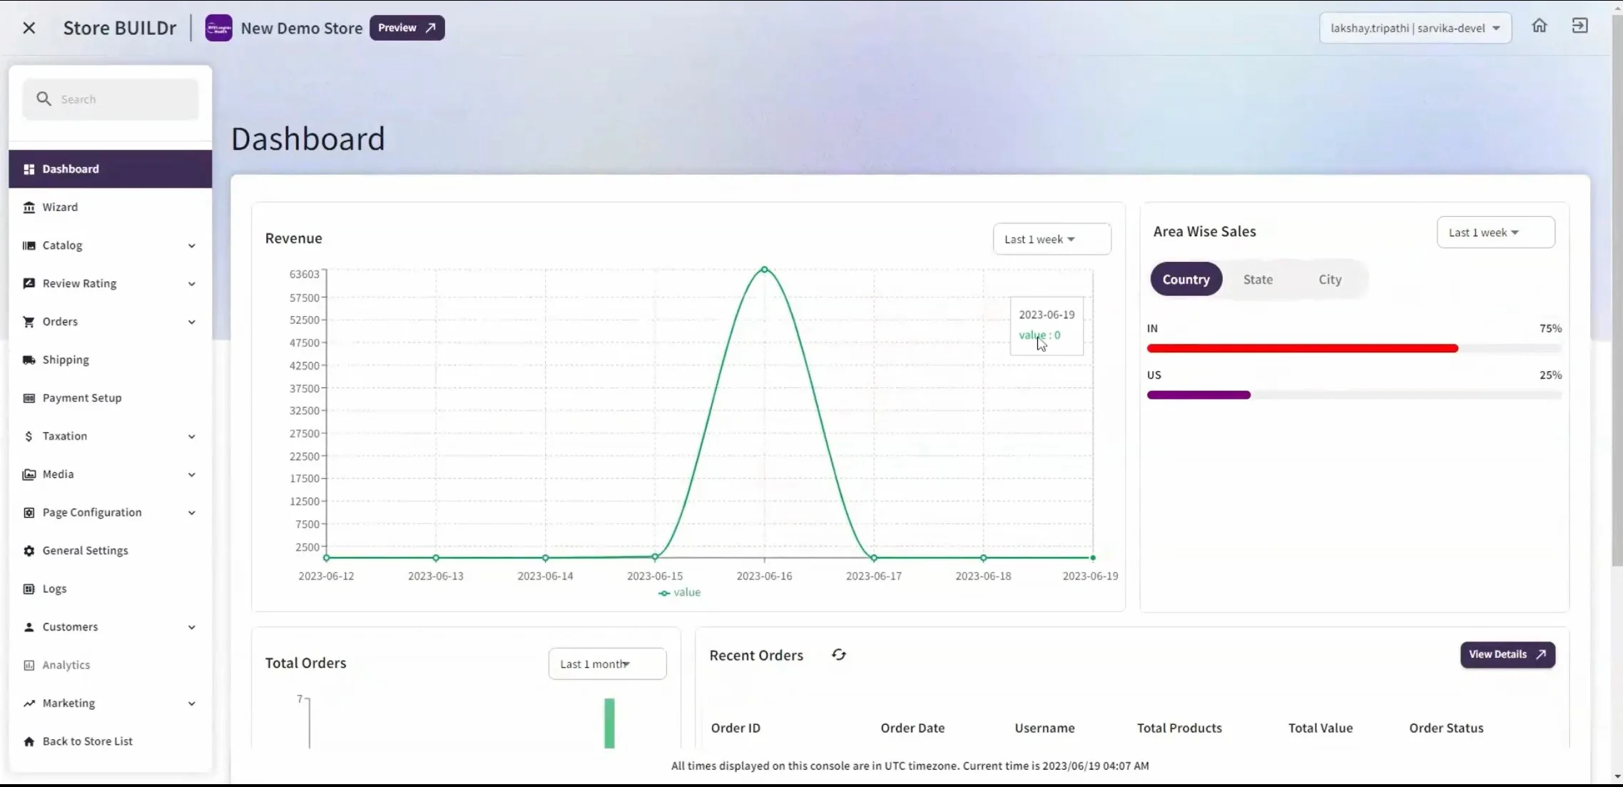Screen dimensions: 1623x787
Task: Click the Shipping truck icon
Action: tap(29, 360)
